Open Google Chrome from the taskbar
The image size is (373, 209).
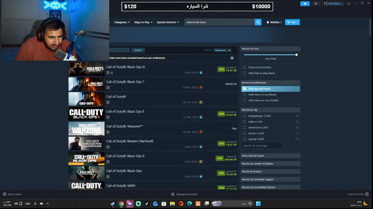(121, 203)
